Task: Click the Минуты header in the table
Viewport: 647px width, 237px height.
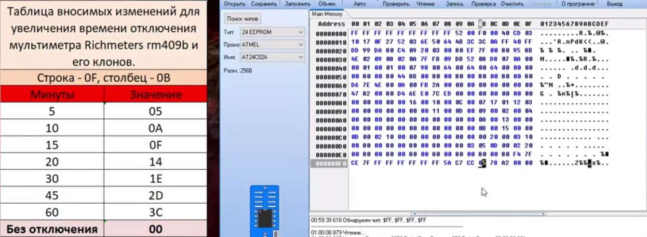Action: point(52,95)
